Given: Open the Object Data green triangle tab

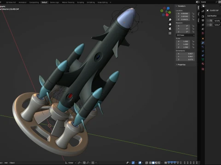Looking at the screenshot, I should pyautogui.click(x=203, y=60).
